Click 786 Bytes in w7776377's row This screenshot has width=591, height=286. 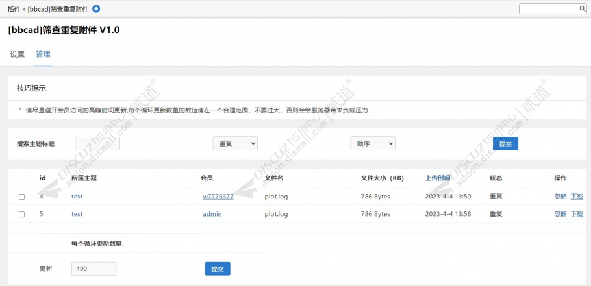click(375, 197)
